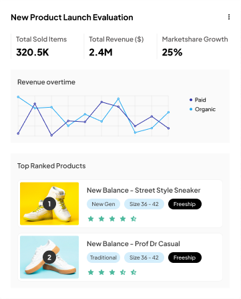Click the first star of Prof Dr Casual rating

pyautogui.click(x=91, y=272)
